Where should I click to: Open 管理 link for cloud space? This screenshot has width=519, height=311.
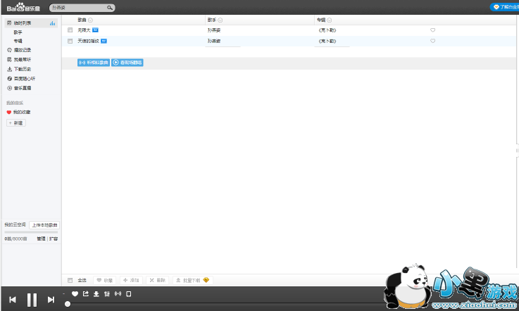point(41,239)
